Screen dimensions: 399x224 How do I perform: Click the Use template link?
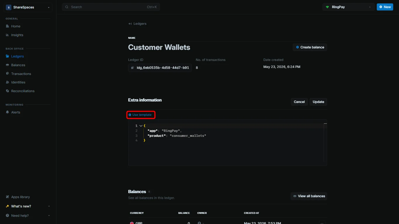140,115
